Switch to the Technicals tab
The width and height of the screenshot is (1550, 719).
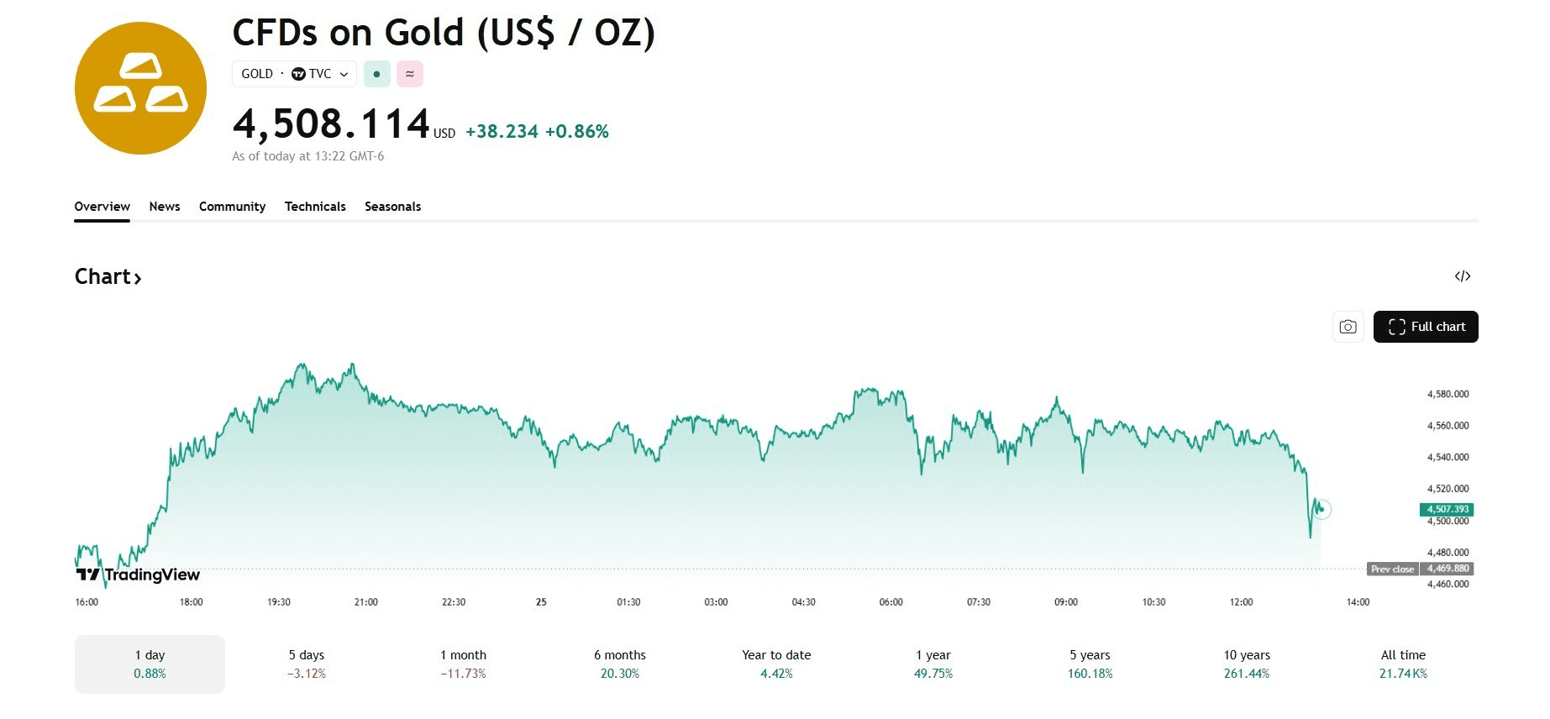(315, 207)
